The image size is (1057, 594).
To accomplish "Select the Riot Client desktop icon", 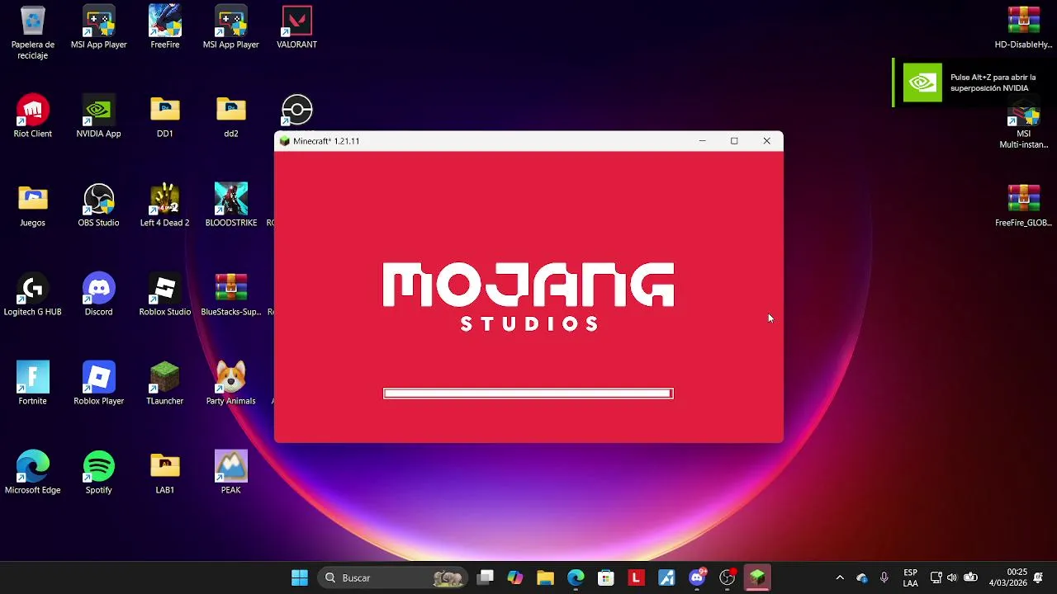I will click(x=33, y=116).
